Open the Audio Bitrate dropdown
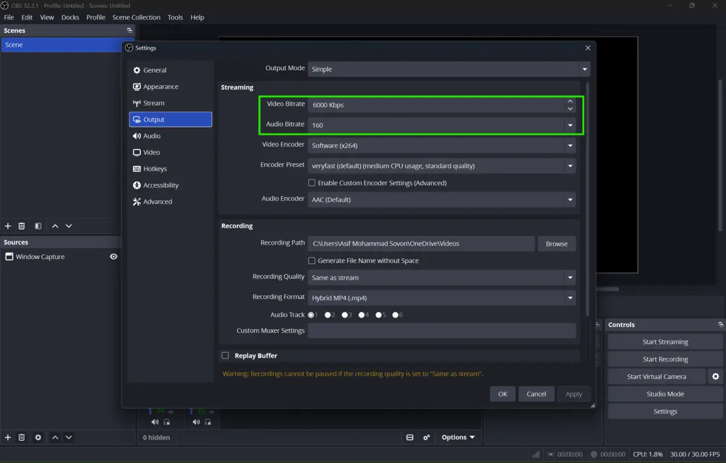Image resolution: width=726 pixels, height=463 pixels. [x=442, y=125]
